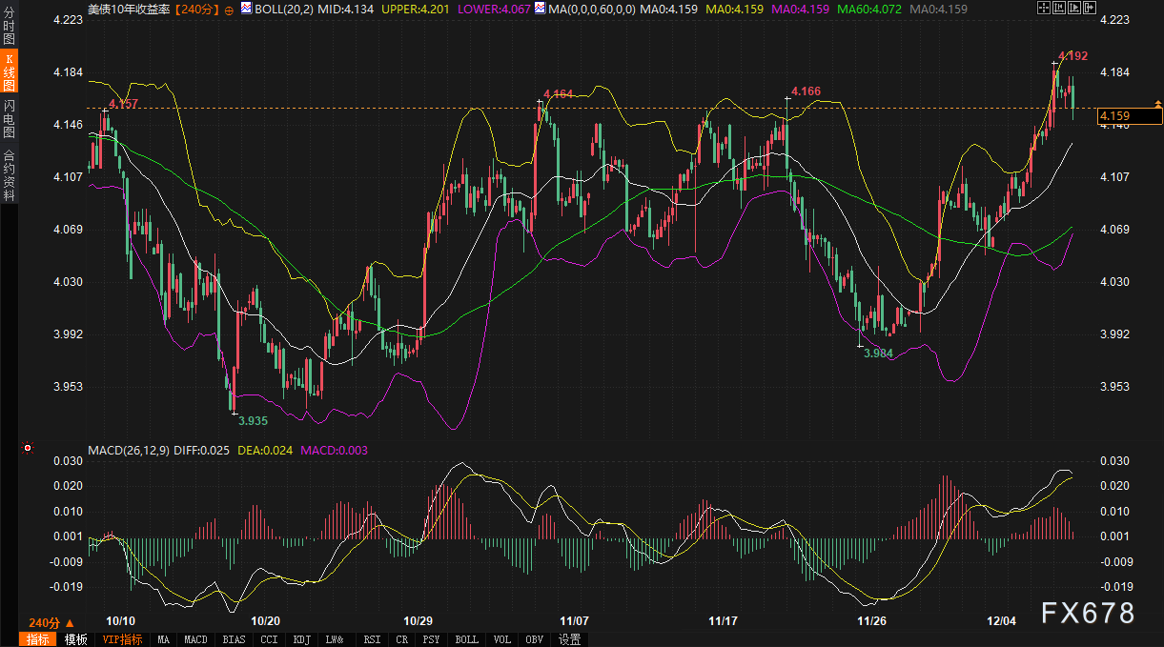Click the circled plus icon beside 240分
The width and height of the screenshot is (1164, 647).
point(229,9)
